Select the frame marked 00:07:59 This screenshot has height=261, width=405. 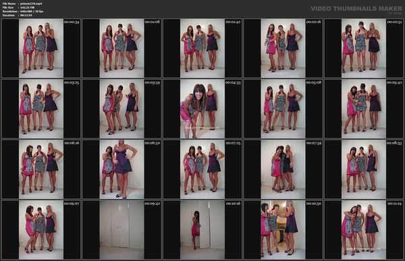(283, 169)
